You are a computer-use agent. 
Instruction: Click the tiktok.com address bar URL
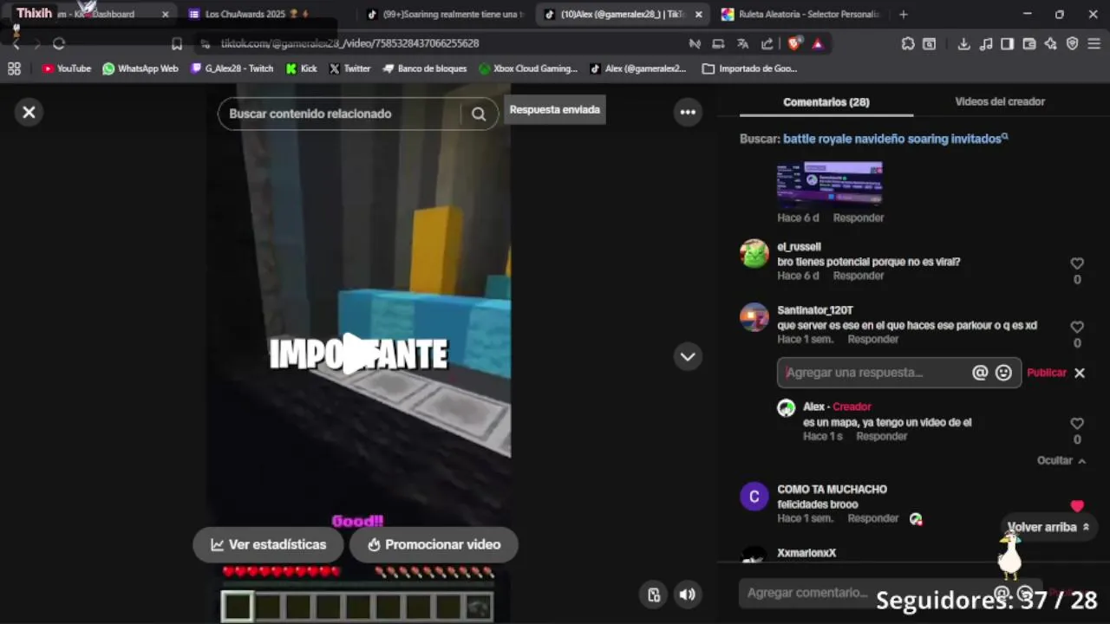click(349, 43)
